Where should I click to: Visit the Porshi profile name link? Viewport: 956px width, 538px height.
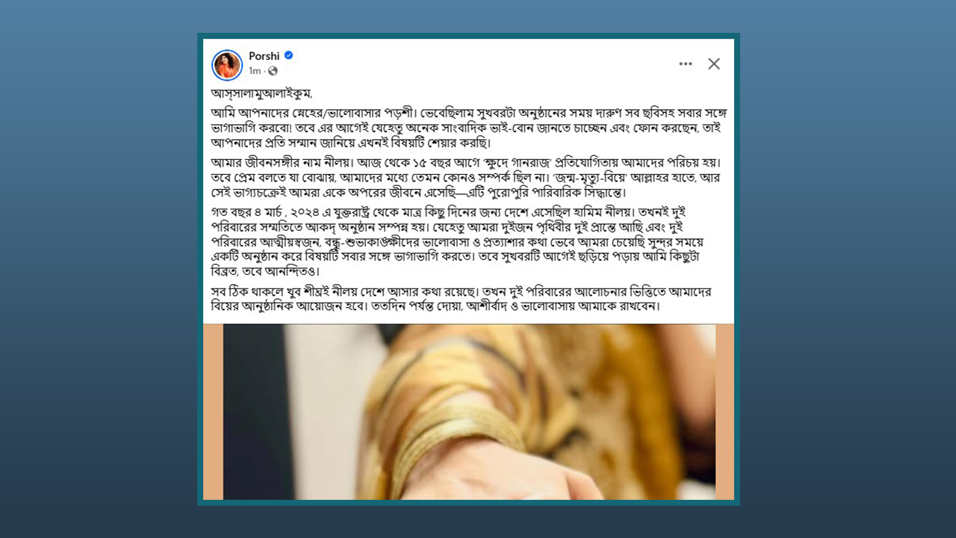[x=264, y=56]
